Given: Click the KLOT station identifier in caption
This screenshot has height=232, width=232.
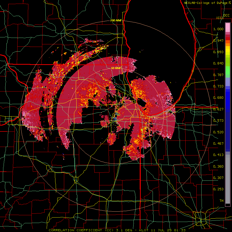Looking at the screenshot, I should (x=144, y=230).
